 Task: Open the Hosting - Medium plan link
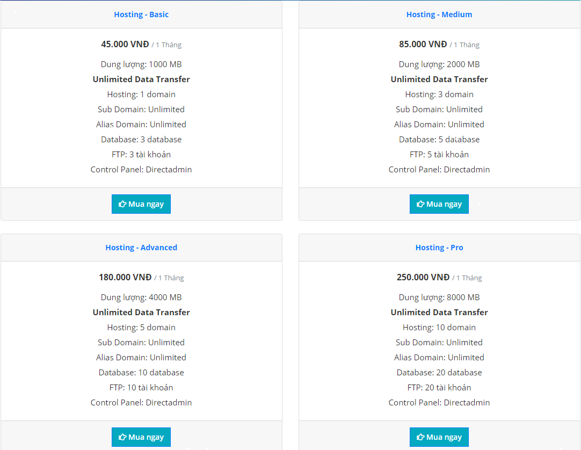point(439,14)
